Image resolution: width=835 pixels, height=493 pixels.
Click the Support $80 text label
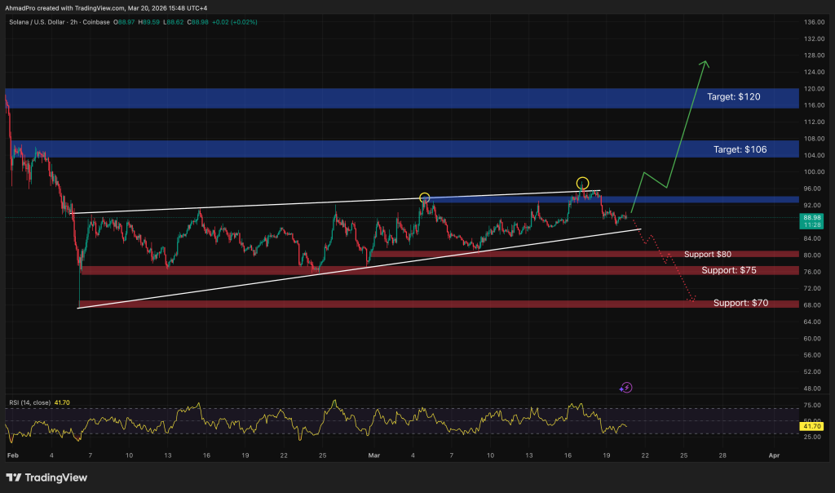[x=707, y=255]
